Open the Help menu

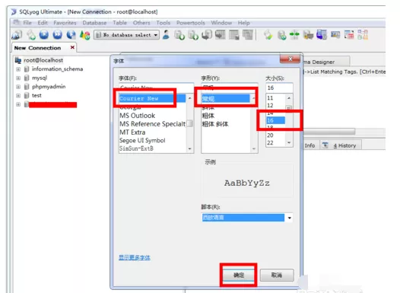[243, 23]
